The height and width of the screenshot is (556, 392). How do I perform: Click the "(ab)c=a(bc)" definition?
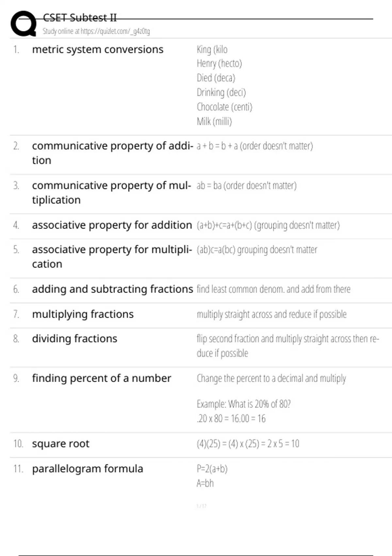[x=257, y=250]
